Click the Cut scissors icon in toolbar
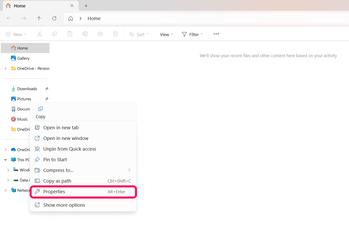Screen dimensions: 349x227 click(40, 34)
